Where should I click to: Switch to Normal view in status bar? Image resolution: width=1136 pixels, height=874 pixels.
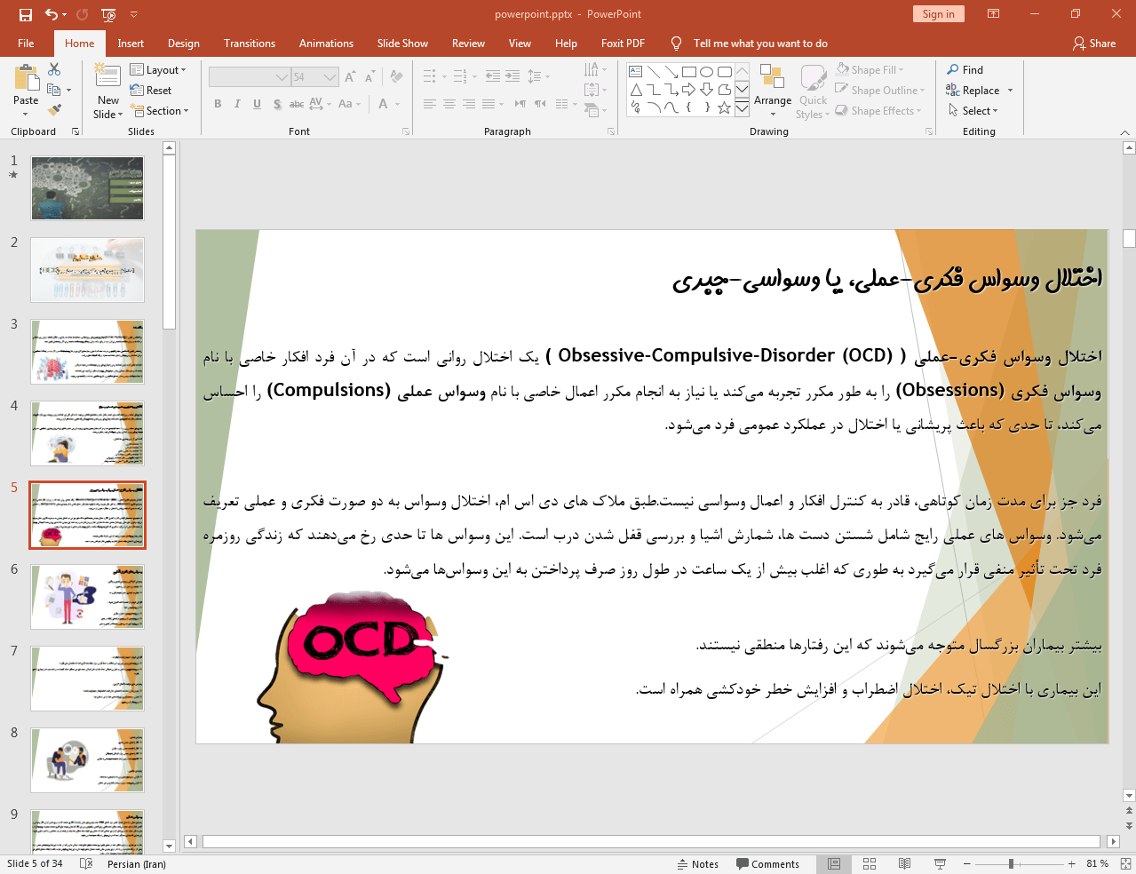point(834,864)
